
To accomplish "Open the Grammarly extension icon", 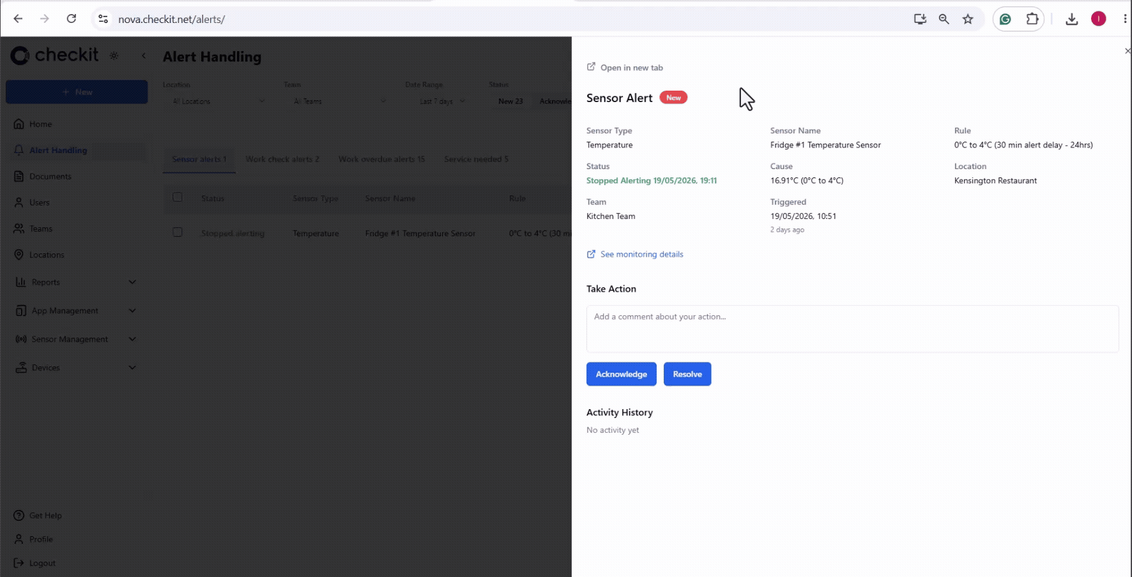I will pos(1006,19).
